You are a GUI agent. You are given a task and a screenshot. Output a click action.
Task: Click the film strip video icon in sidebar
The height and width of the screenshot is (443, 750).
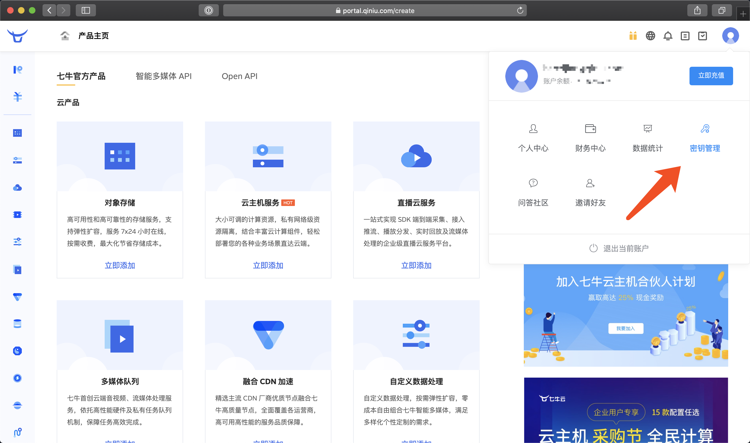(17, 215)
